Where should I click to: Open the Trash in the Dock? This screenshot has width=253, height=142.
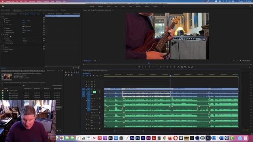tap(245, 138)
